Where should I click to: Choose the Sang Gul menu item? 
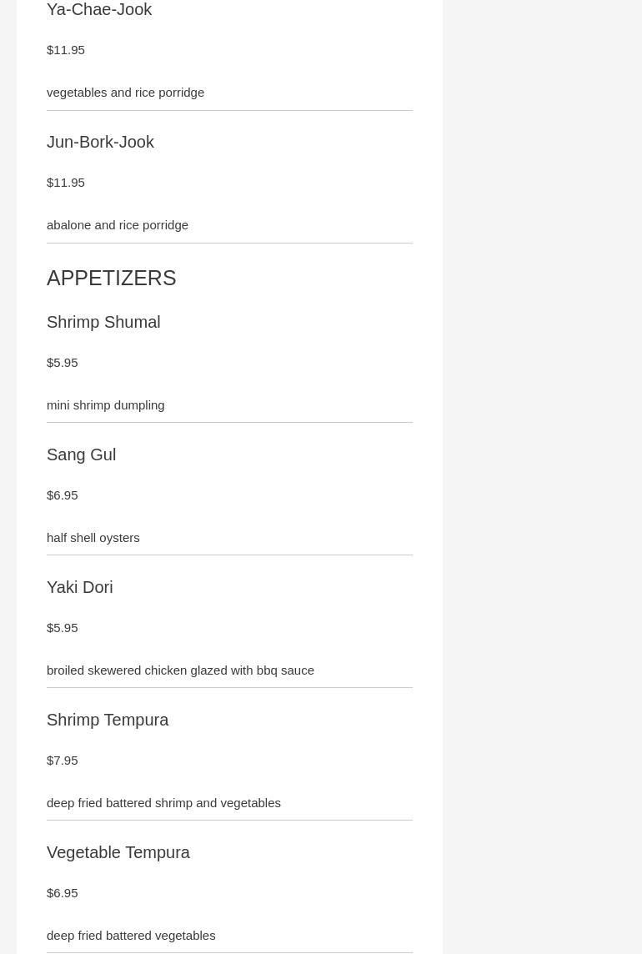point(81,454)
